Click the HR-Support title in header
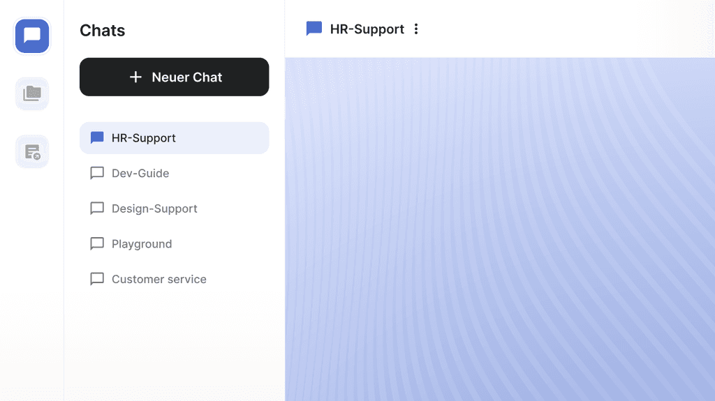This screenshot has height=401, width=715. pos(367,29)
